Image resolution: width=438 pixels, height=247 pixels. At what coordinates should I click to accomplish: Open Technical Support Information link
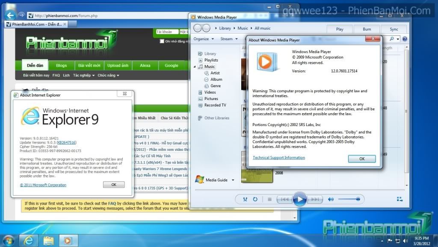279,158
